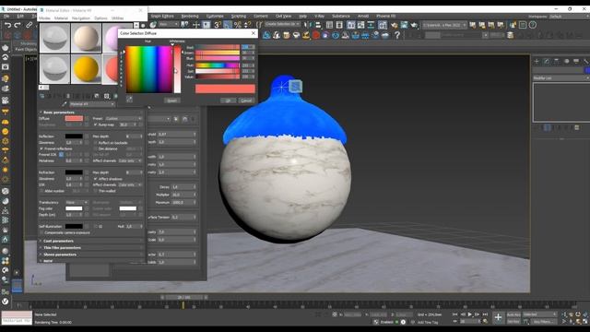Open the Preset dropdown in Basic parameters
Image resolution: width=590 pixels, height=332 pixels.
pyautogui.click(x=124, y=119)
